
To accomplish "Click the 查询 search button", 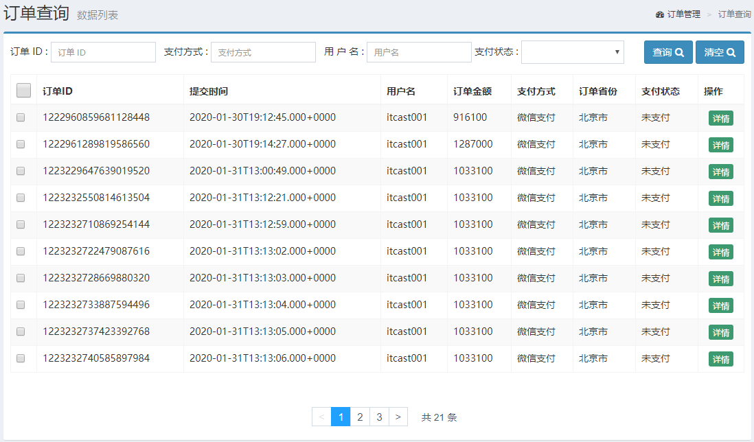I will click(x=668, y=52).
